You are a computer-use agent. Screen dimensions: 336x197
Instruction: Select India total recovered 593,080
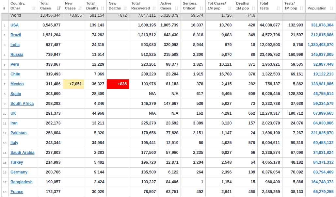point(149,45)
